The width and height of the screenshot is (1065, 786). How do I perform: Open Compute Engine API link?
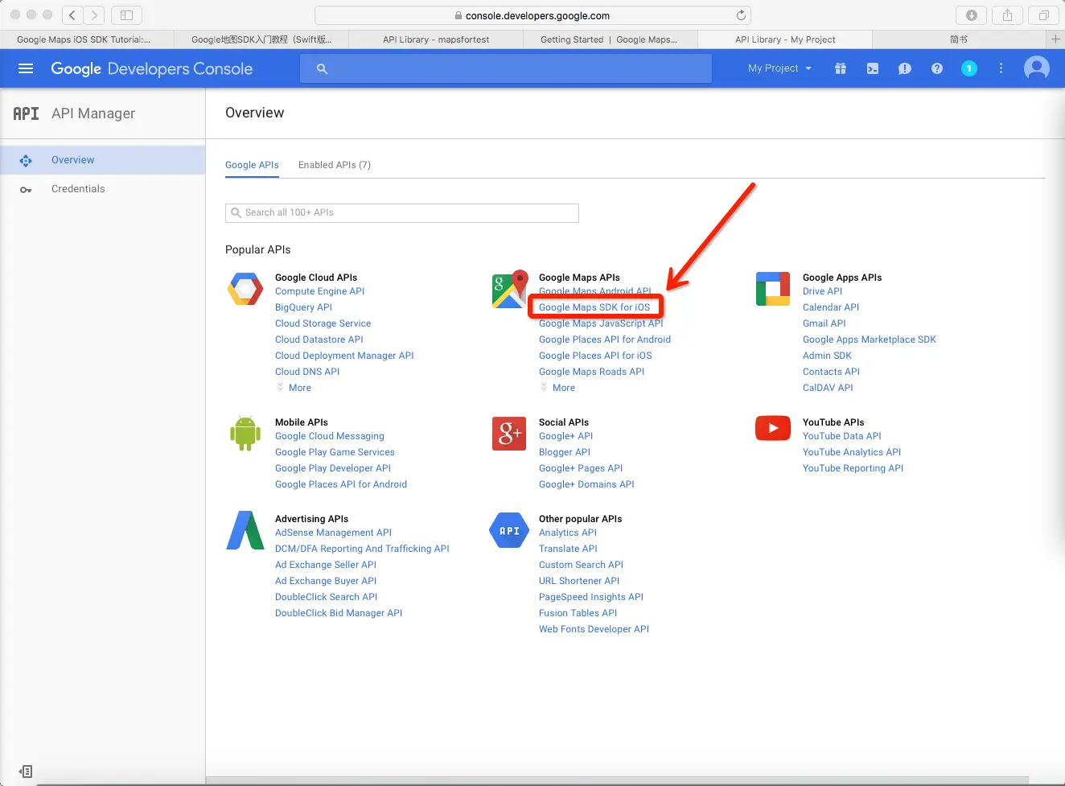click(319, 291)
